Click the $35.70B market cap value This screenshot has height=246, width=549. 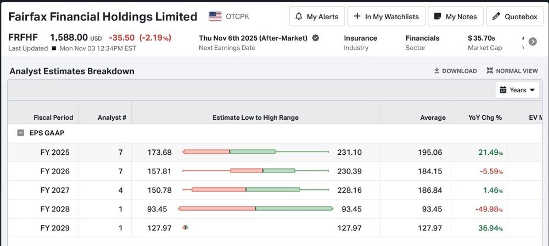(481, 38)
